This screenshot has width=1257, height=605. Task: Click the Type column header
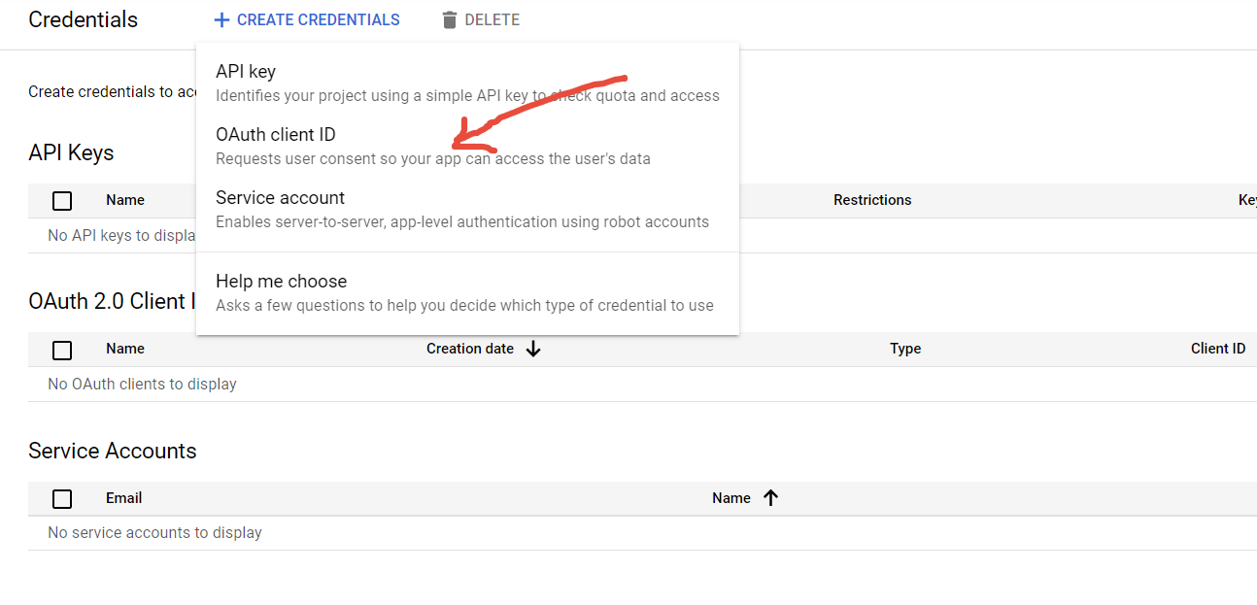click(904, 349)
